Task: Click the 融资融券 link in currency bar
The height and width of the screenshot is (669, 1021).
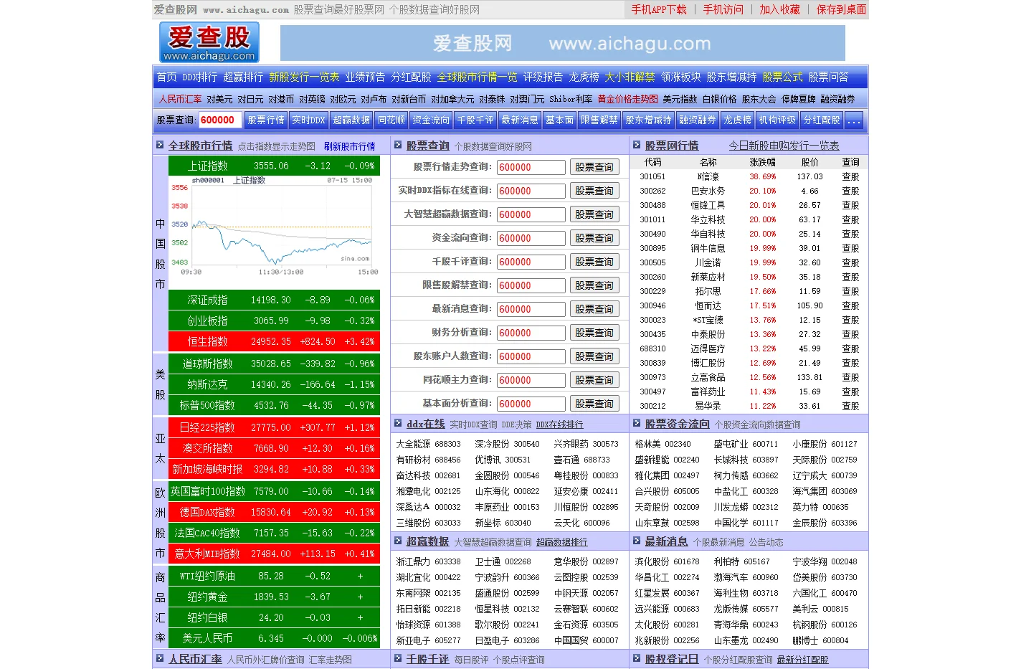Action: tap(837, 99)
